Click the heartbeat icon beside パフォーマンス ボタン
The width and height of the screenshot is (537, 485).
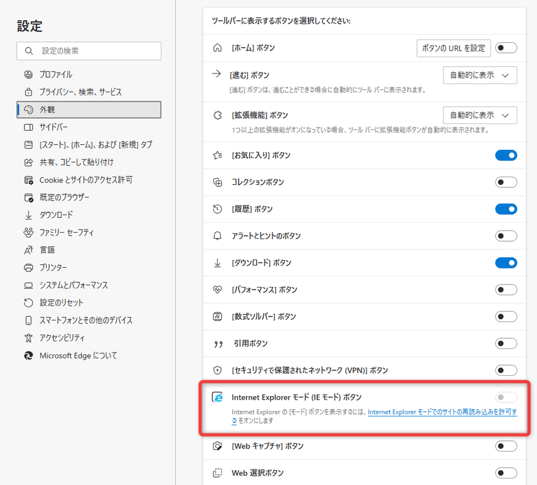click(217, 290)
